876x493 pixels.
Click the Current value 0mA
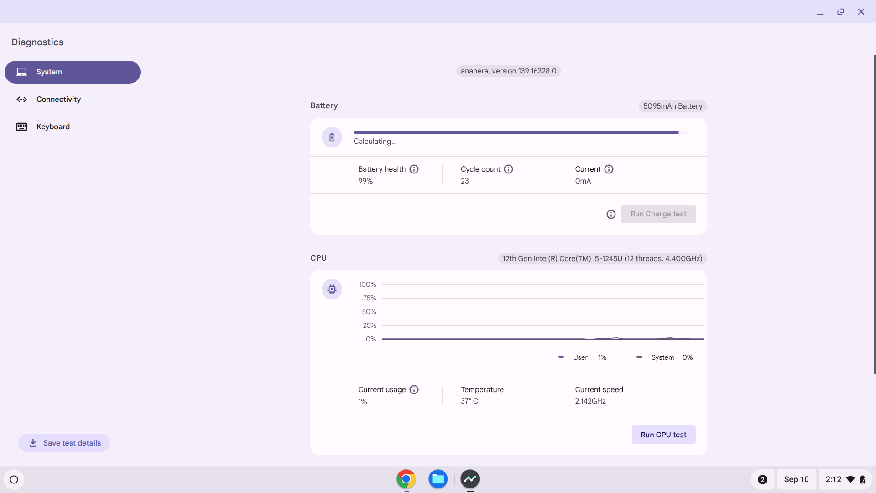pos(583,181)
